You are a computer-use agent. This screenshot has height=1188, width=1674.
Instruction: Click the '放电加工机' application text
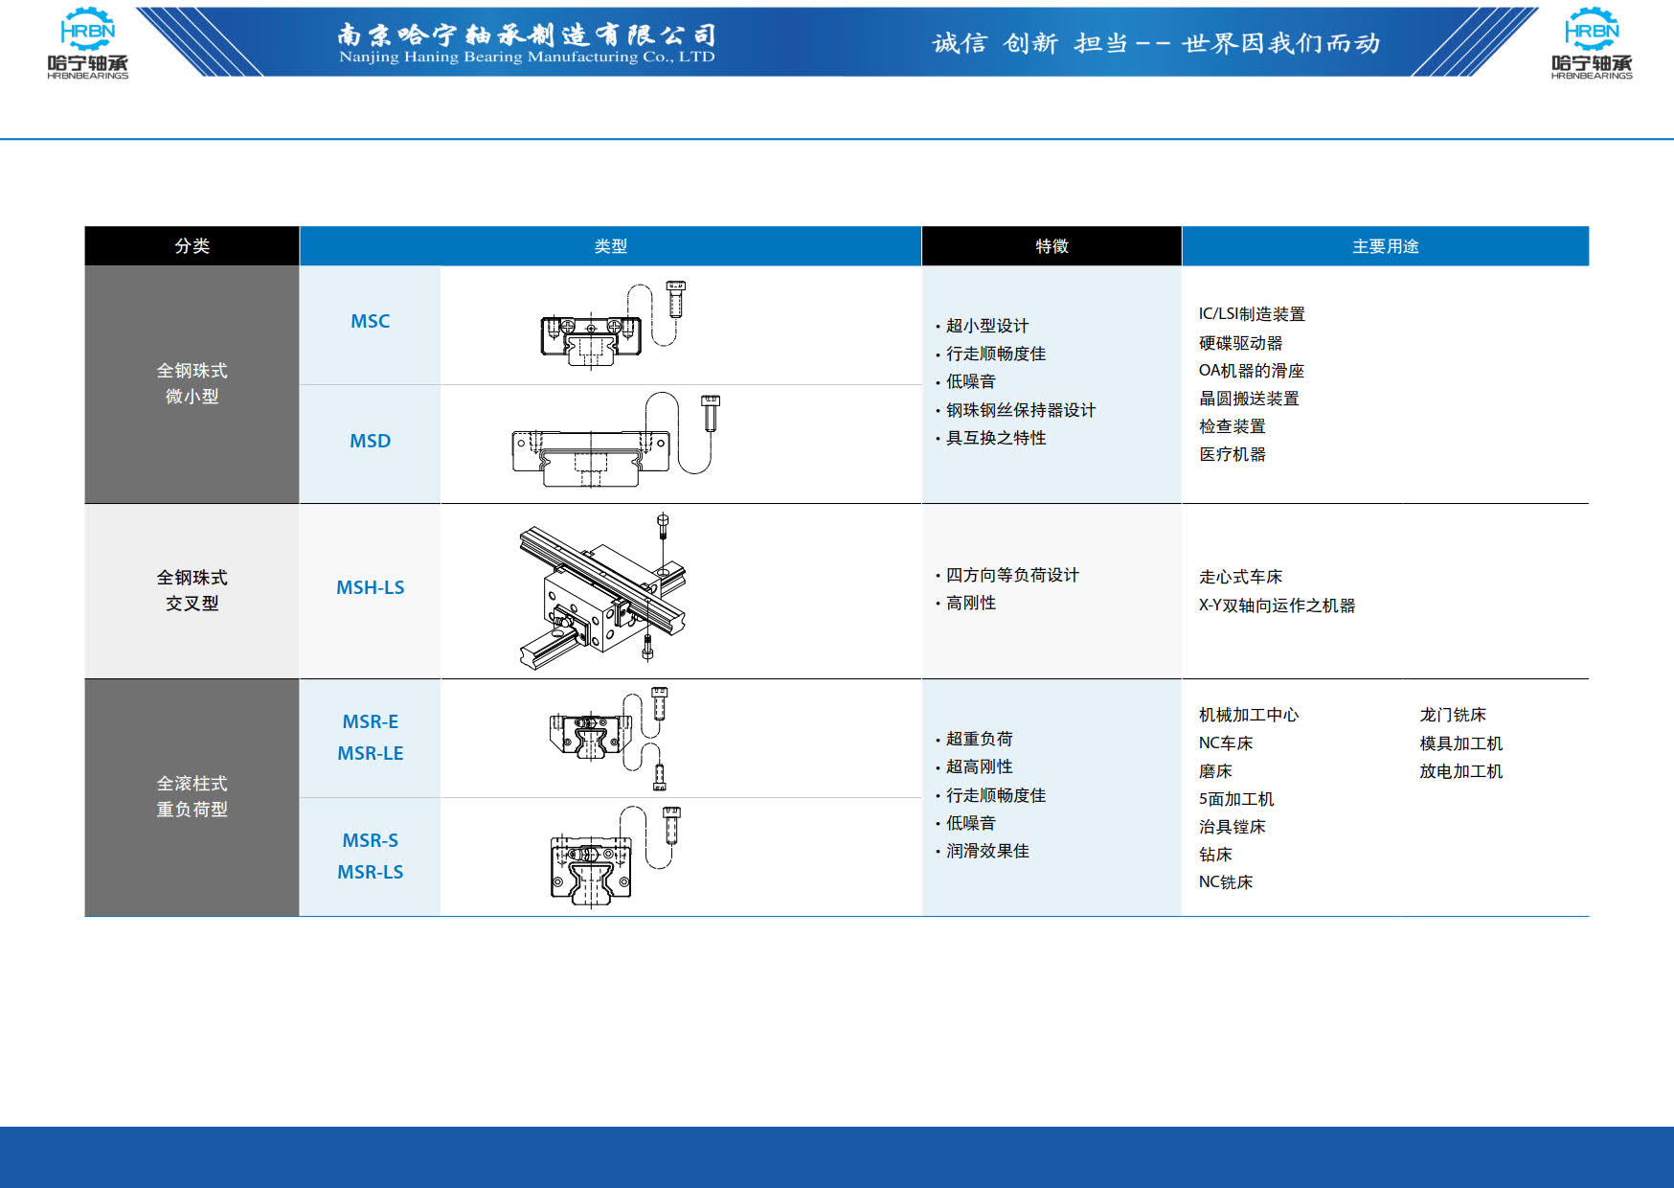point(1461,771)
